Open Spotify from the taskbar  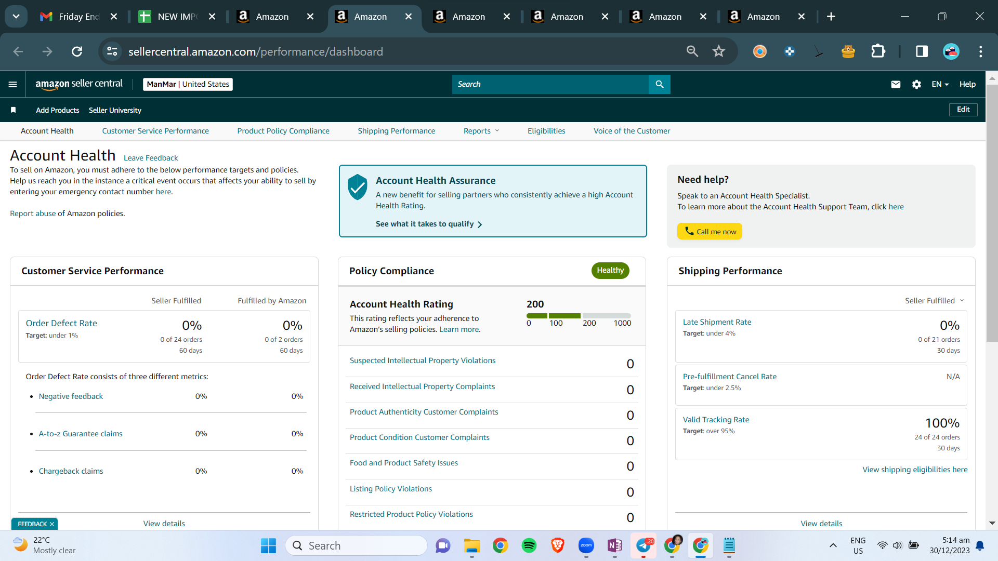tap(529, 545)
